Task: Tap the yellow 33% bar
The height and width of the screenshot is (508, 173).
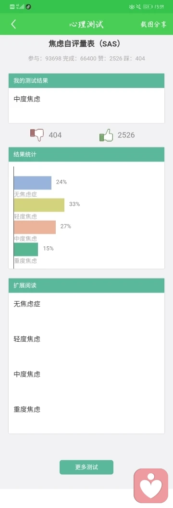Action: (x=39, y=205)
